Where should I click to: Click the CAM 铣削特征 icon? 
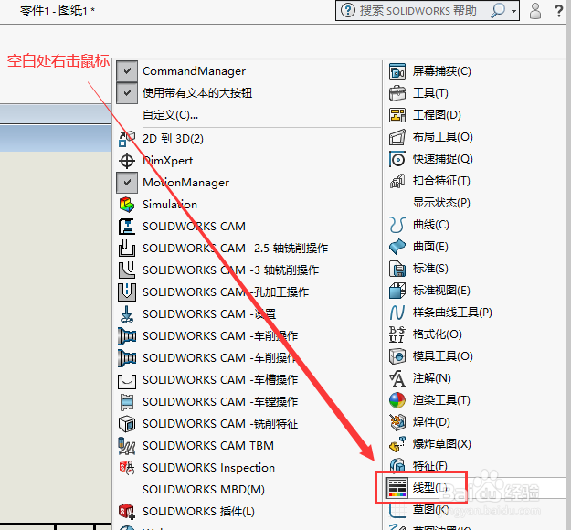point(127,424)
